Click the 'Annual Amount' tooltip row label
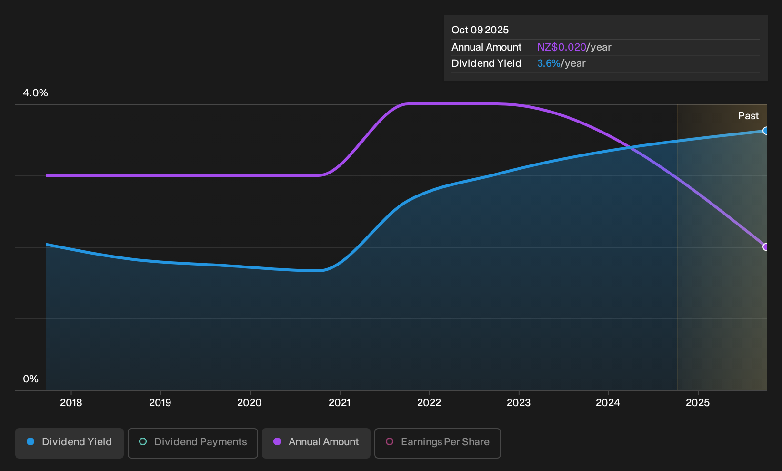 (x=486, y=47)
